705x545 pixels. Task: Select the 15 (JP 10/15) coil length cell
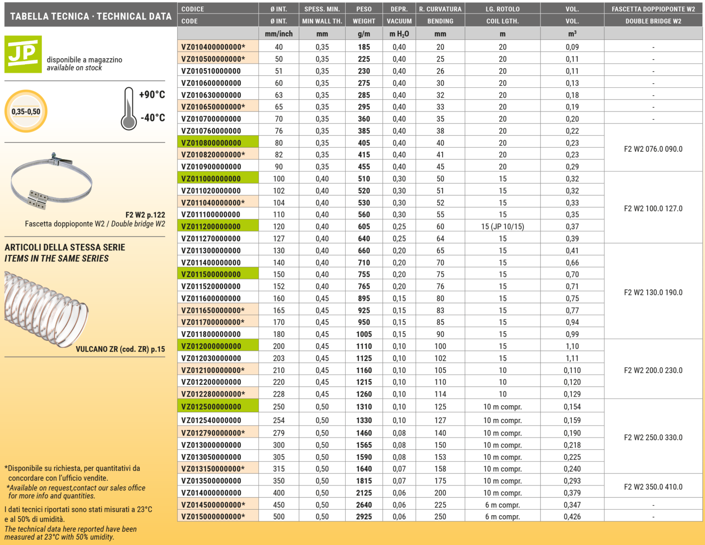point(502,227)
